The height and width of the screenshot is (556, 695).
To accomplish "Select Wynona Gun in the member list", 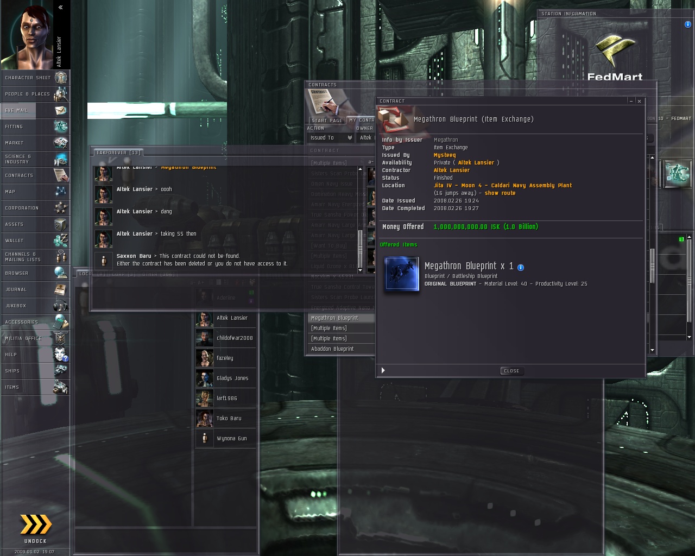I will pos(225,439).
